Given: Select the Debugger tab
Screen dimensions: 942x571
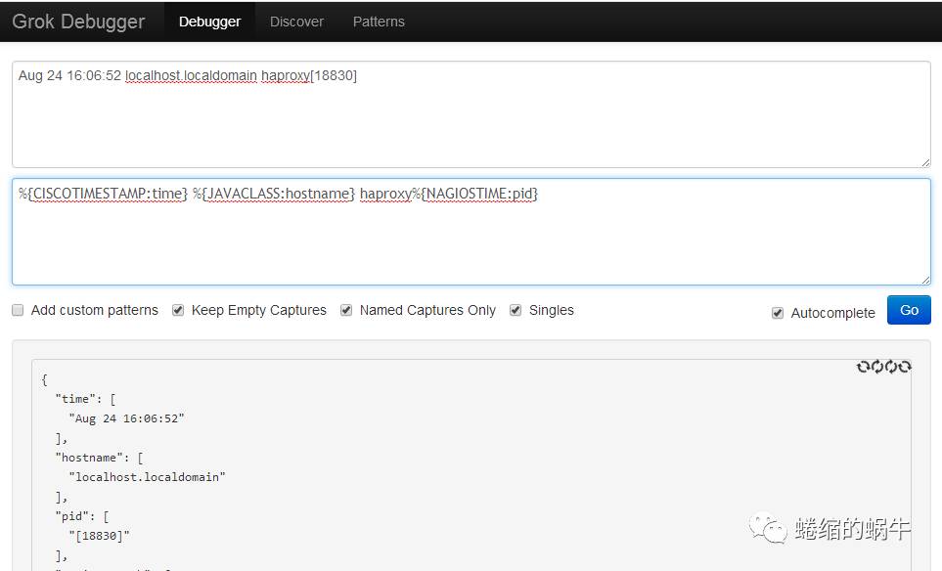Looking at the screenshot, I should (x=209, y=22).
